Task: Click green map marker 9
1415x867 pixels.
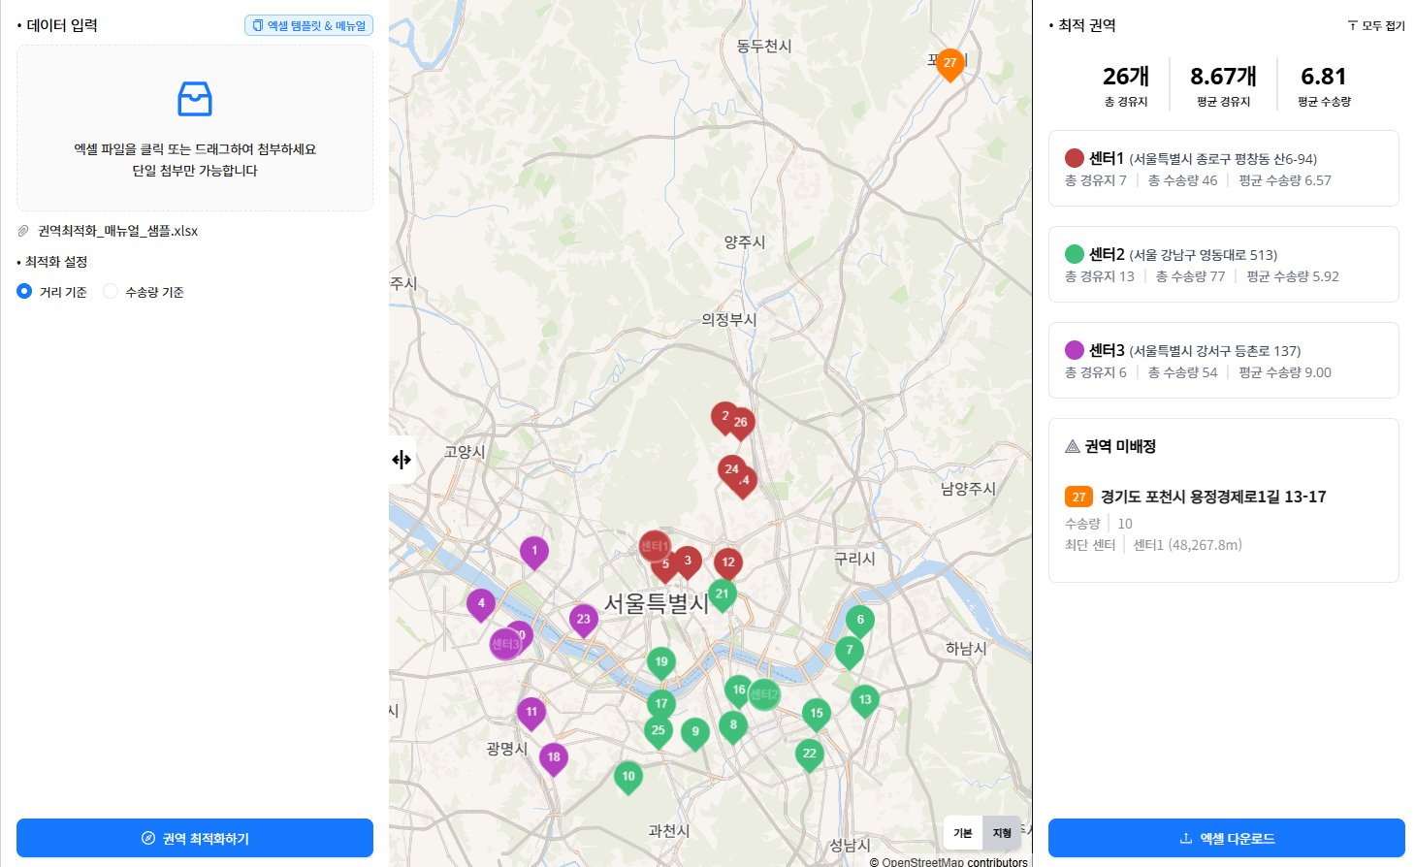Action: point(695,734)
